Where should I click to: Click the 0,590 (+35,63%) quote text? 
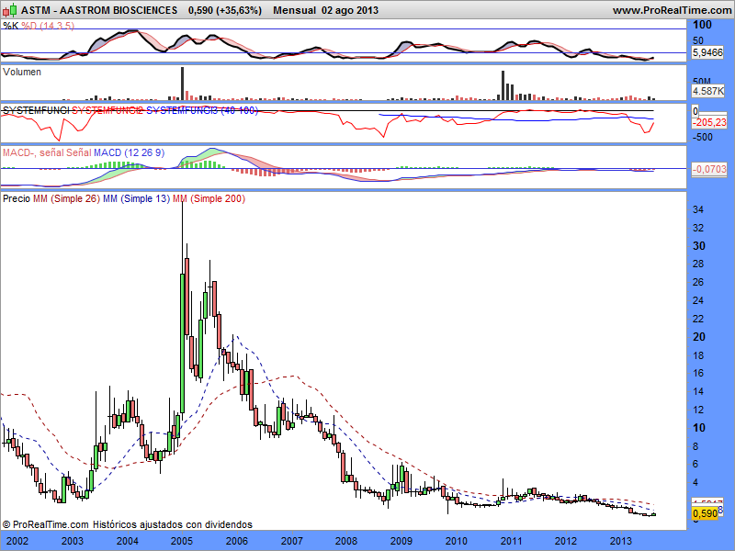(225, 10)
